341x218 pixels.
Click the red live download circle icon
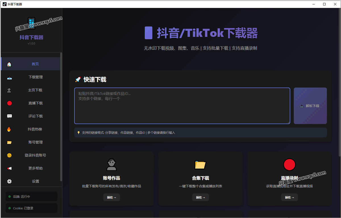[x=9, y=103]
